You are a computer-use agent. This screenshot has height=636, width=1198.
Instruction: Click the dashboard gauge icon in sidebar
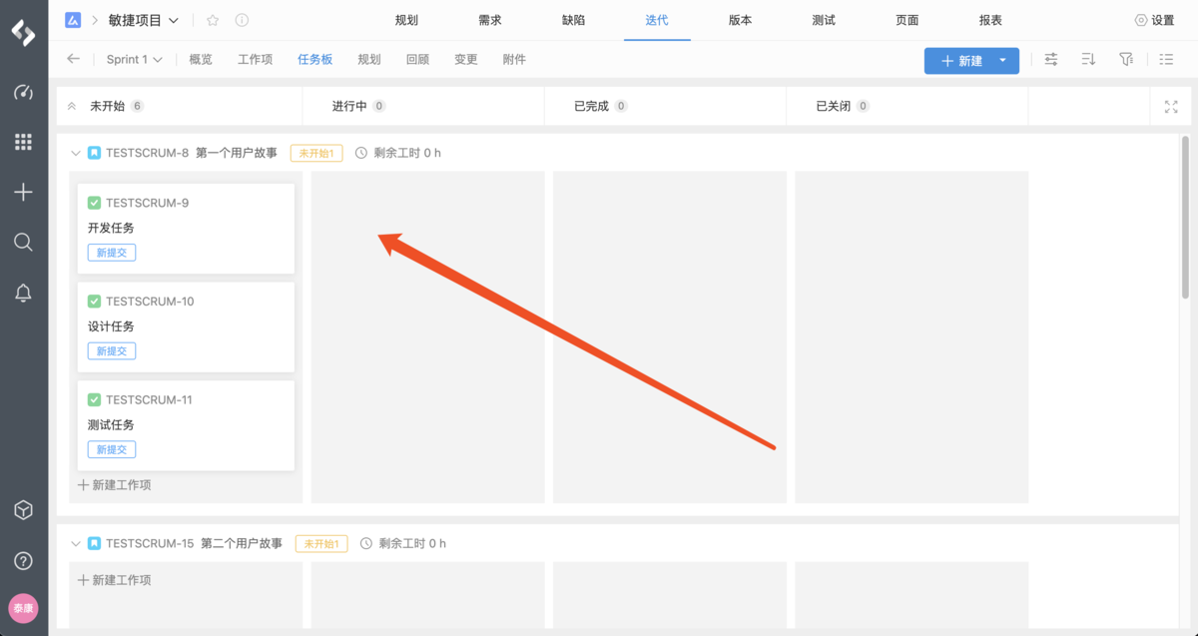pyautogui.click(x=23, y=93)
